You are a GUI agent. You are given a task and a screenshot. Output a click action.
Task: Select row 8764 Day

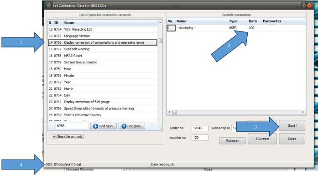pyautogui.click(x=103, y=95)
